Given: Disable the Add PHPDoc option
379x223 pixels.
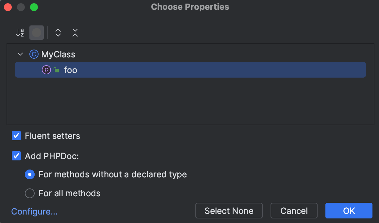Looking at the screenshot, I should (x=16, y=156).
